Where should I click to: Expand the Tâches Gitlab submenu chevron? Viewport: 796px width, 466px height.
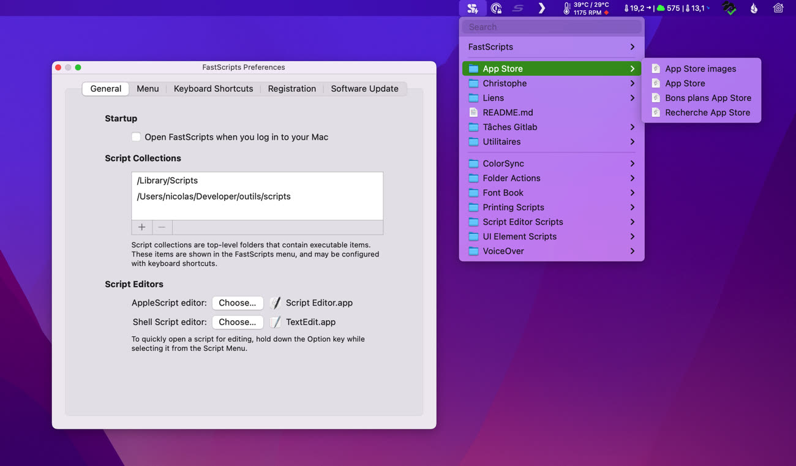(633, 127)
